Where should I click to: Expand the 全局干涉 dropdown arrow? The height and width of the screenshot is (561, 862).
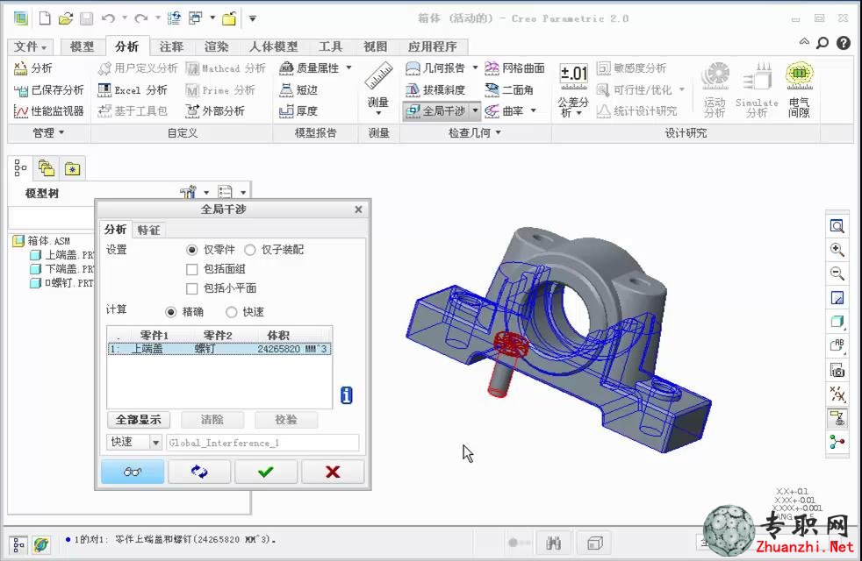tap(476, 110)
